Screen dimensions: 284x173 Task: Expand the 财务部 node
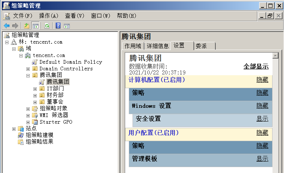[35, 96]
